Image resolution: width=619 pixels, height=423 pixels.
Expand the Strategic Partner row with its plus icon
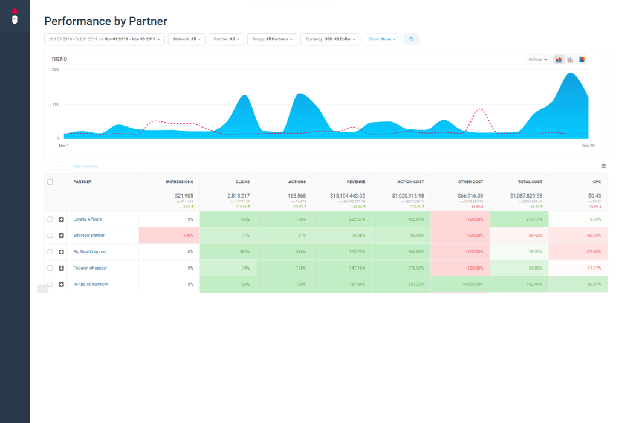pos(60,235)
